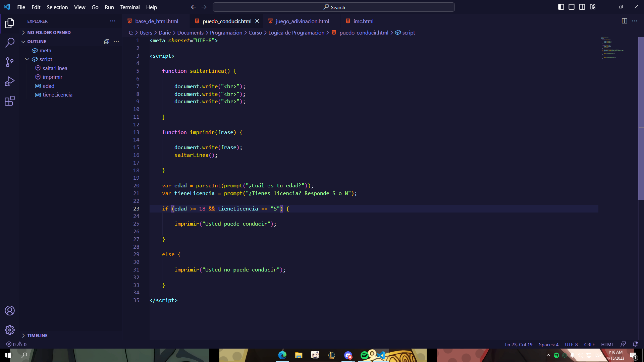Viewport: 644px width, 362px height.
Task: Toggle the bottom panel visibility
Action: pyautogui.click(x=572, y=7)
